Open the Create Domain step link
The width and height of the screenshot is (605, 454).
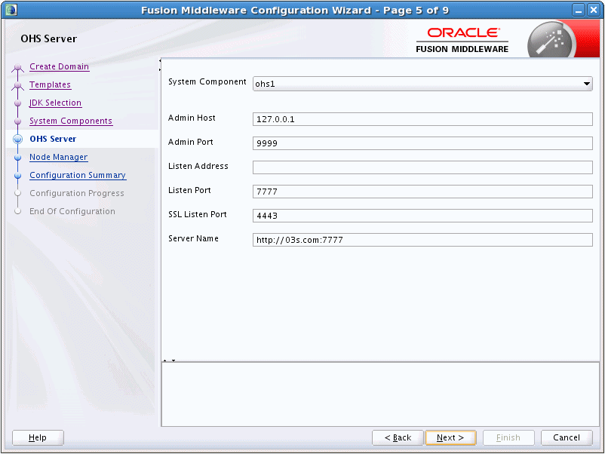tap(59, 66)
